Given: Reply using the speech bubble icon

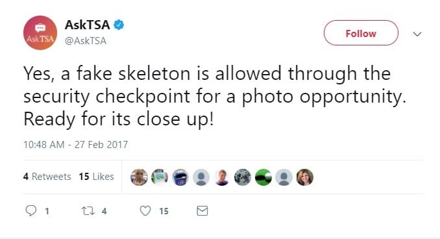Looking at the screenshot, I should point(31,210).
